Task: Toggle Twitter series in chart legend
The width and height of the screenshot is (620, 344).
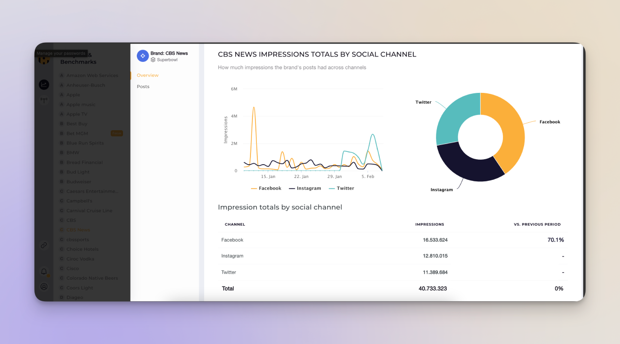Action: pyautogui.click(x=341, y=188)
